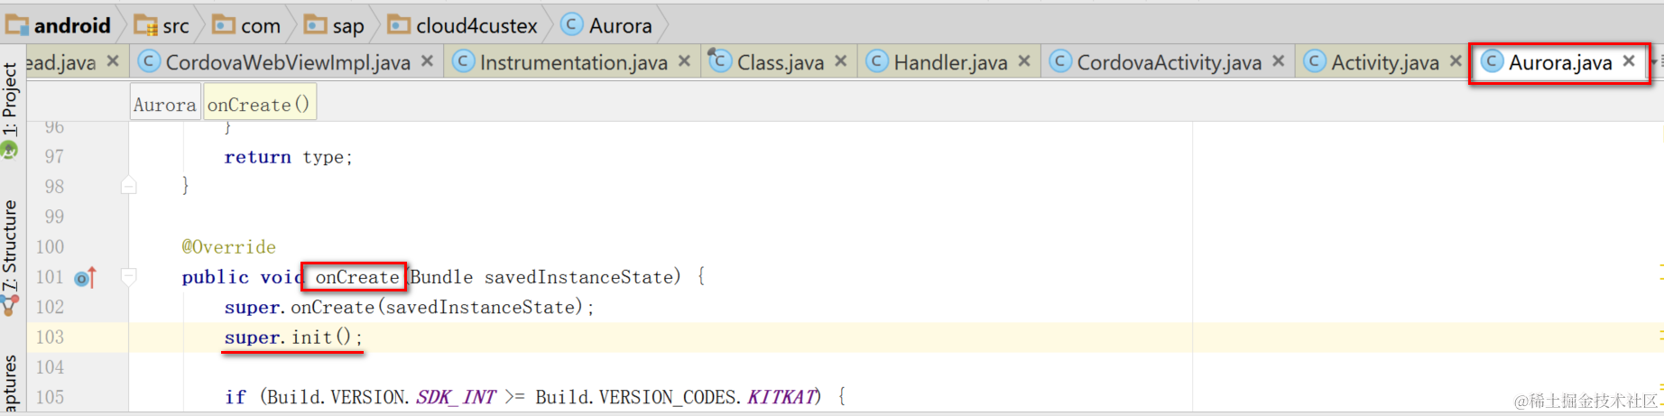Close the Instrumentation.java tab

(x=685, y=60)
